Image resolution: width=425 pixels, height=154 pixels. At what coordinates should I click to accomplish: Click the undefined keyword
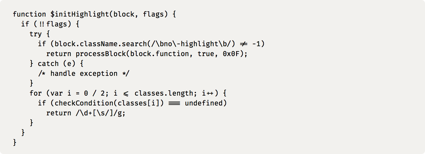[206, 103]
